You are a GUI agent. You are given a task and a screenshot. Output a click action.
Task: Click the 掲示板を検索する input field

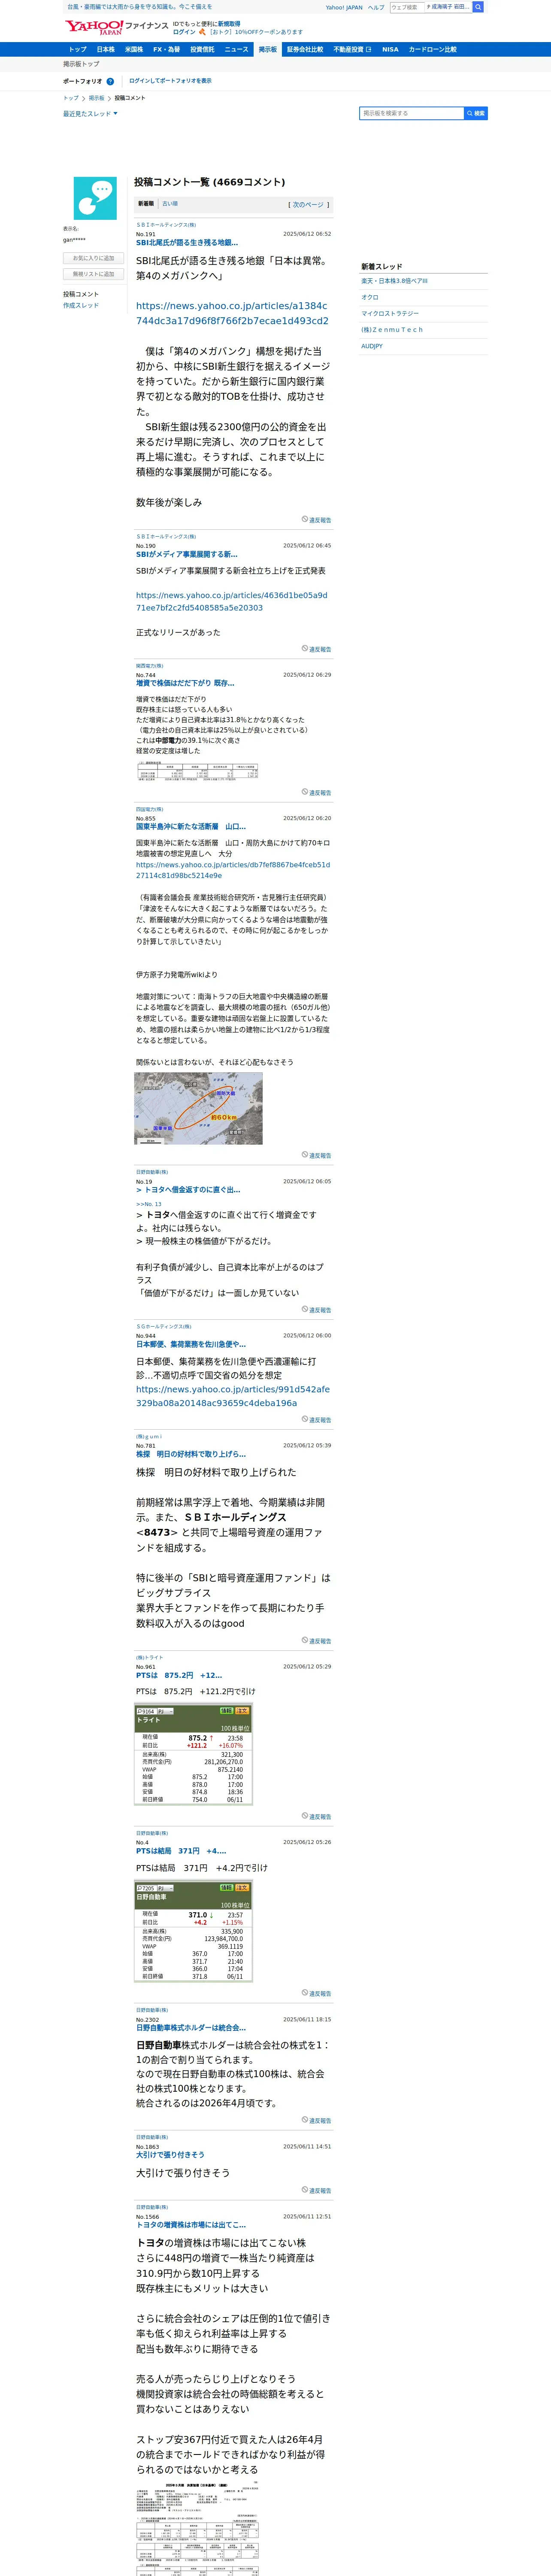tap(411, 114)
